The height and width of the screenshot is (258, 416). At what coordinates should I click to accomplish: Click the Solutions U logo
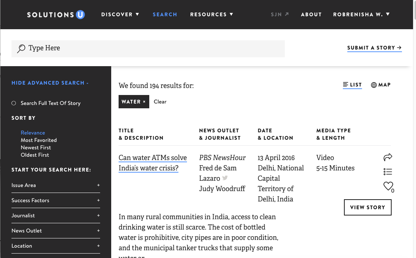56,14
